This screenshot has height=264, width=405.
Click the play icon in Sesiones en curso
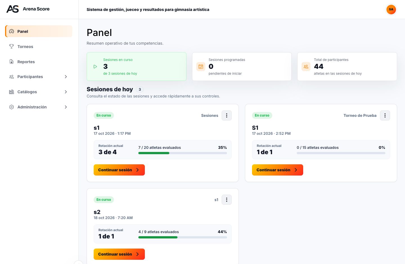(x=95, y=67)
